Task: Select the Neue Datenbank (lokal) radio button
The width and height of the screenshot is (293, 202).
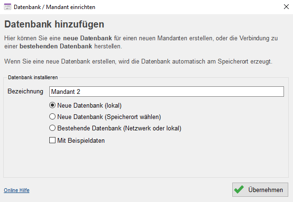Action: 52,105
